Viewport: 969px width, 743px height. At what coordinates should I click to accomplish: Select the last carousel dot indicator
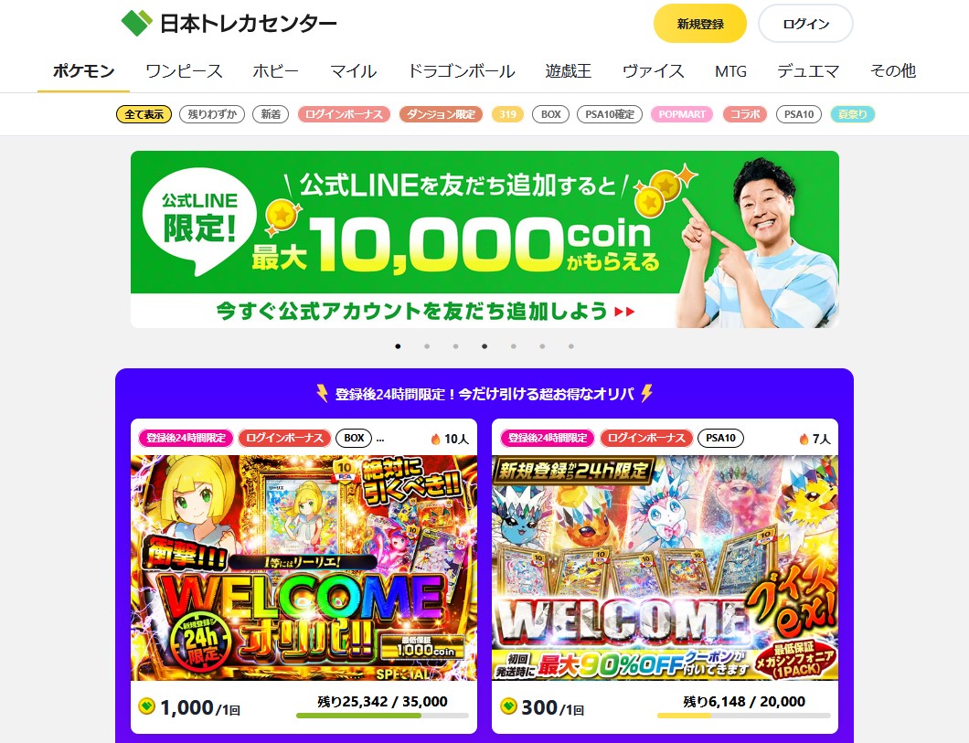pyautogui.click(x=571, y=346)
